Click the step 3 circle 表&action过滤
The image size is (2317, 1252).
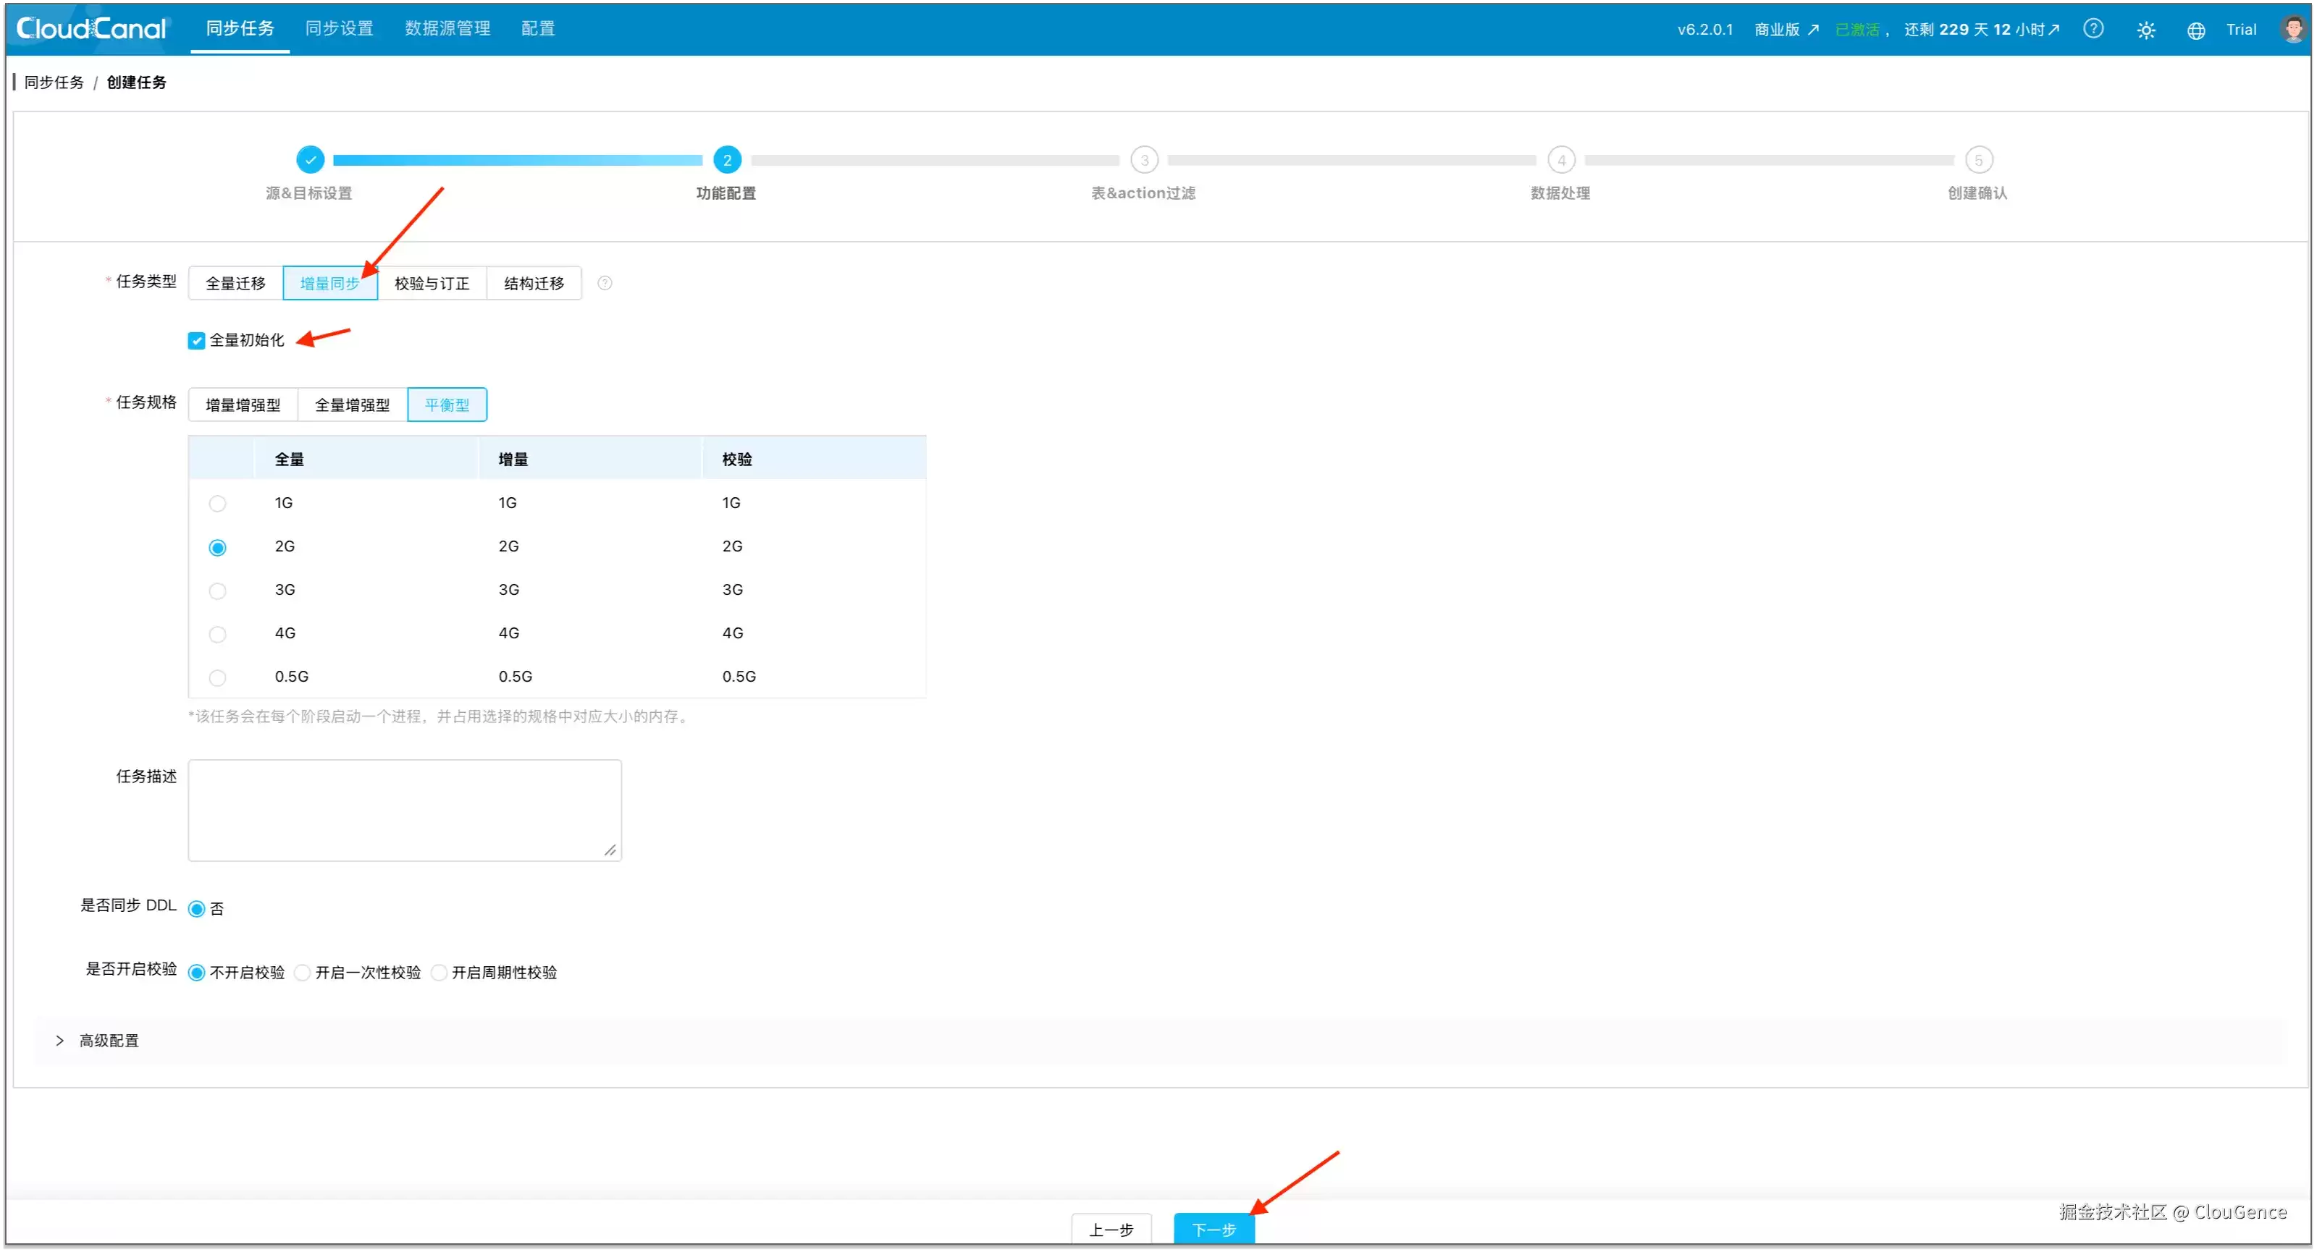tap(1144, 160)
